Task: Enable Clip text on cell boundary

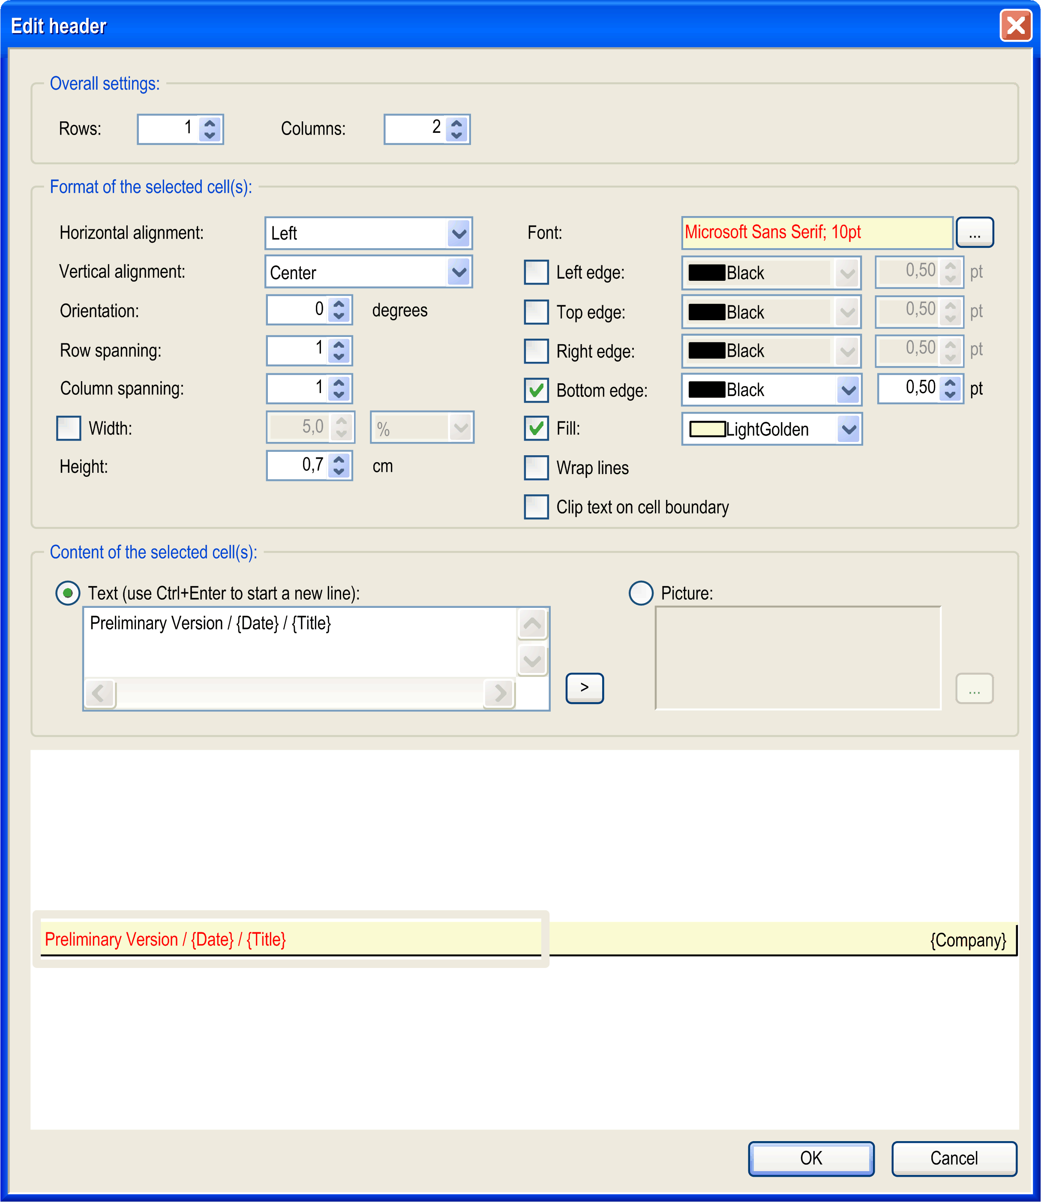Action: [x=536, y=507]
